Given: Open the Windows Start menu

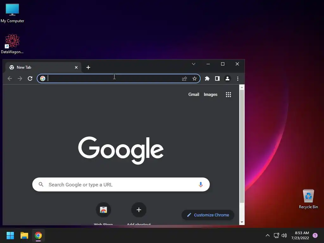Looking at the screenshot, I should pos(10,235).
